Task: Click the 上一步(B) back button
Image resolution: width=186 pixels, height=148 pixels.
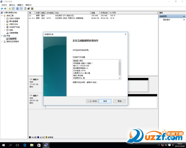Action: (x=92, y=101)
